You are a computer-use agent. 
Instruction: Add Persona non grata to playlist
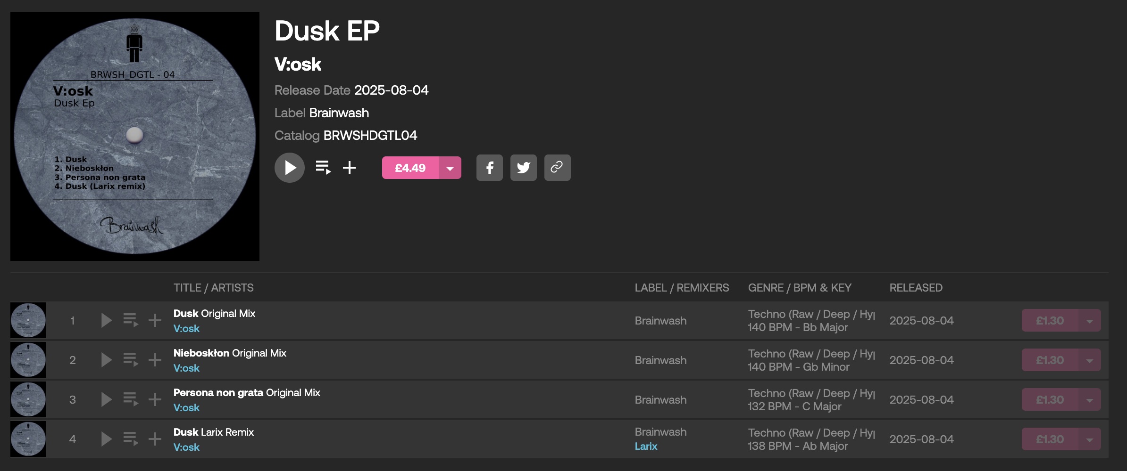coord(155,400)
